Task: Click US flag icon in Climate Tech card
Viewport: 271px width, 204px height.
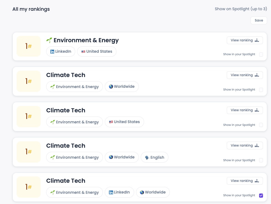Action: (111, 122)
